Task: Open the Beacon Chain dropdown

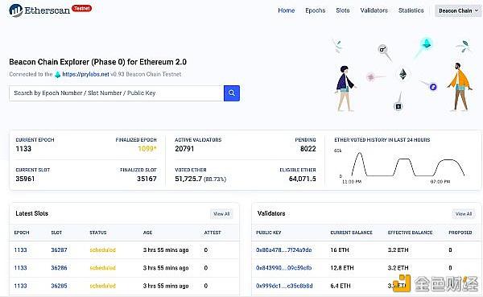Action: 458,10
